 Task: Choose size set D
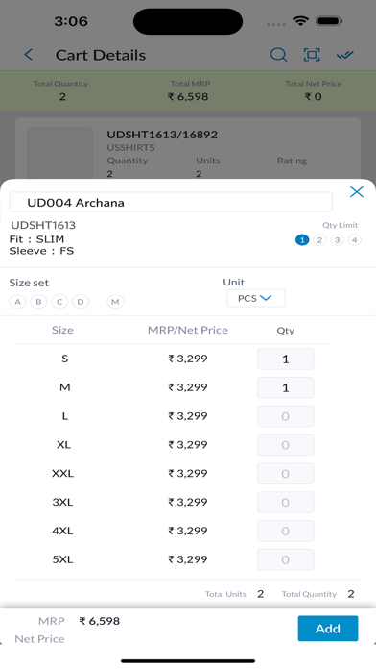81,302
